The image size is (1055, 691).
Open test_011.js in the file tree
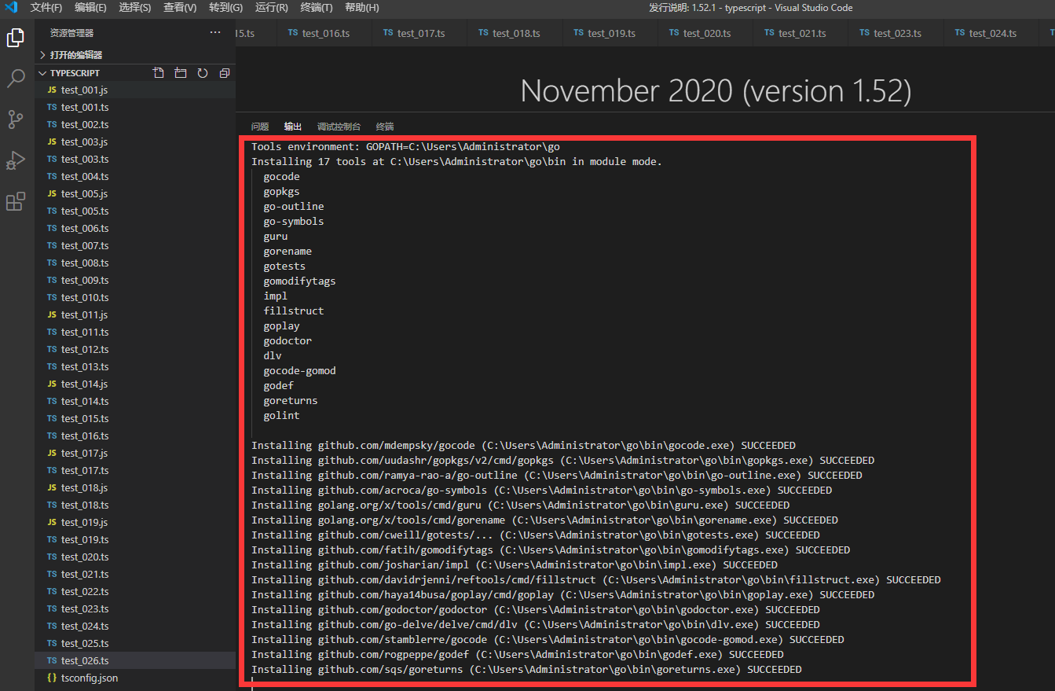coord(135,314)
